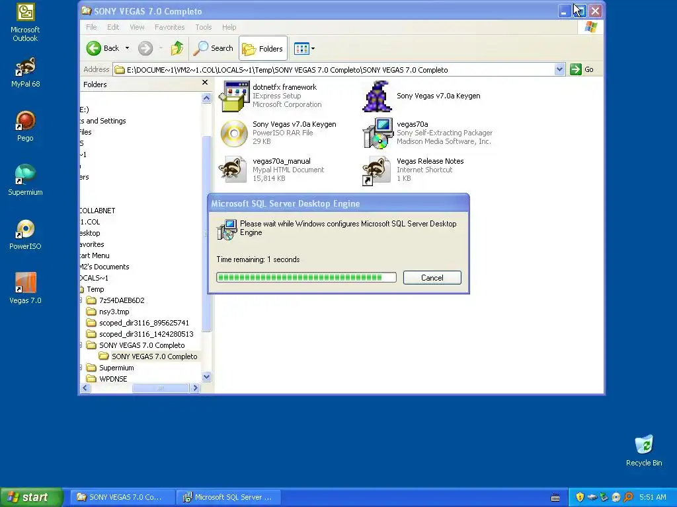Viewport: 677px width, 507px height.
Task: Select the dotnetfx framework installer icon
Action: (234, 96)
